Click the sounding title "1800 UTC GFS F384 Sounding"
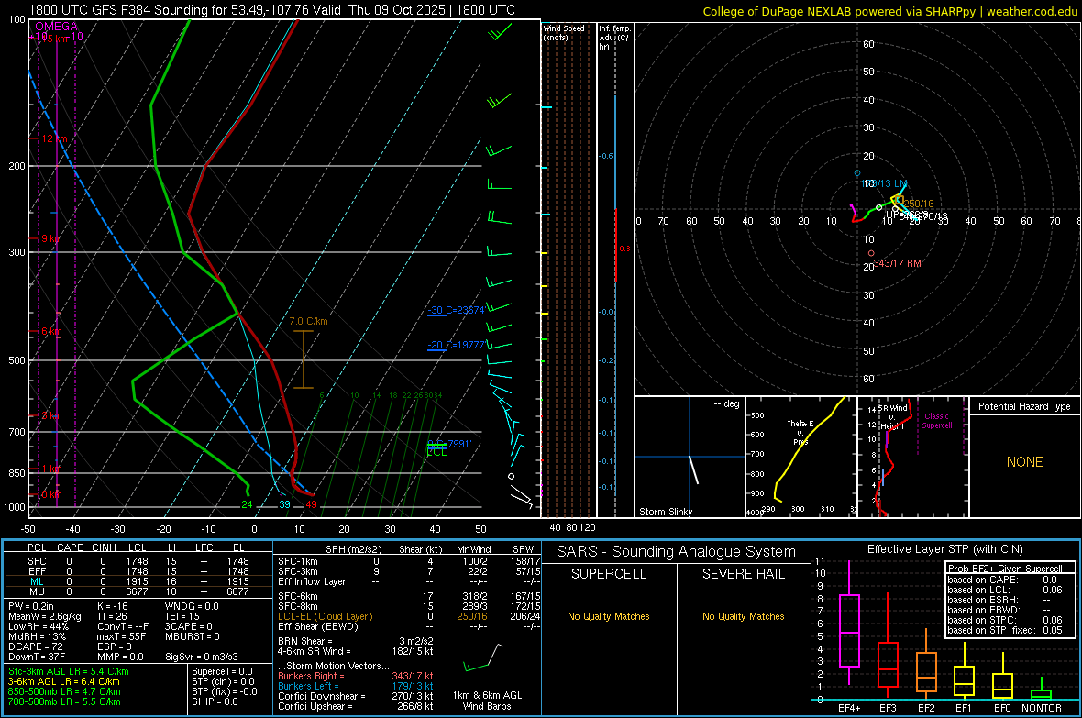This screenshot has height=718, width=1082. [x=118, y=10]
